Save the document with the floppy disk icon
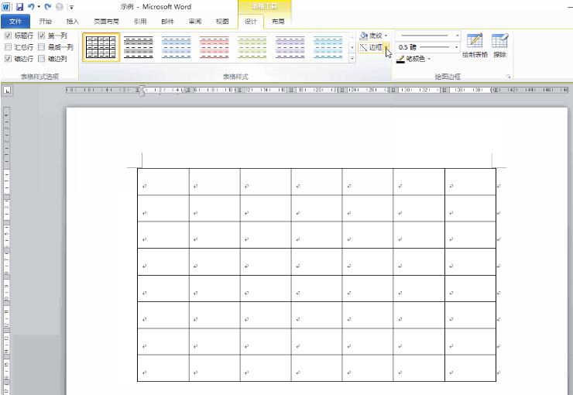573x395 pixels. (x=19, y=6)
